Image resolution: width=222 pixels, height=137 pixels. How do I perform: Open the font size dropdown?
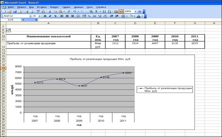(40, 16)
